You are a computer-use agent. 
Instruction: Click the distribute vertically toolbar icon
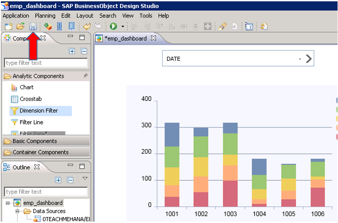pos(196,26)
